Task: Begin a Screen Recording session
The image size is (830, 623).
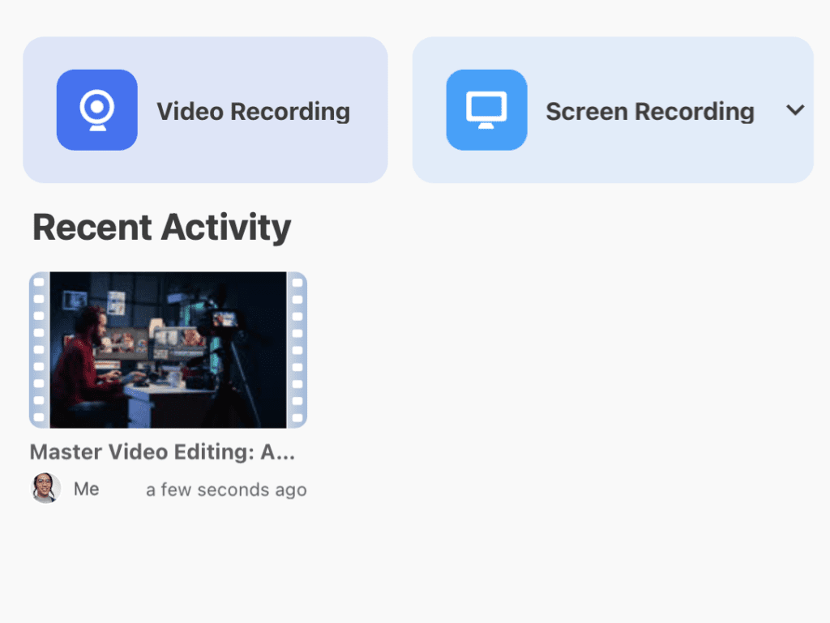Action: point(614,109)
